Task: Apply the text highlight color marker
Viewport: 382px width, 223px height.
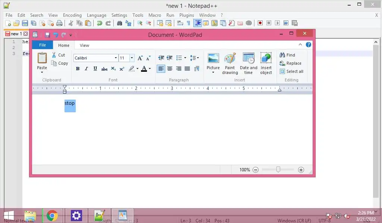Action: [132, 69]
